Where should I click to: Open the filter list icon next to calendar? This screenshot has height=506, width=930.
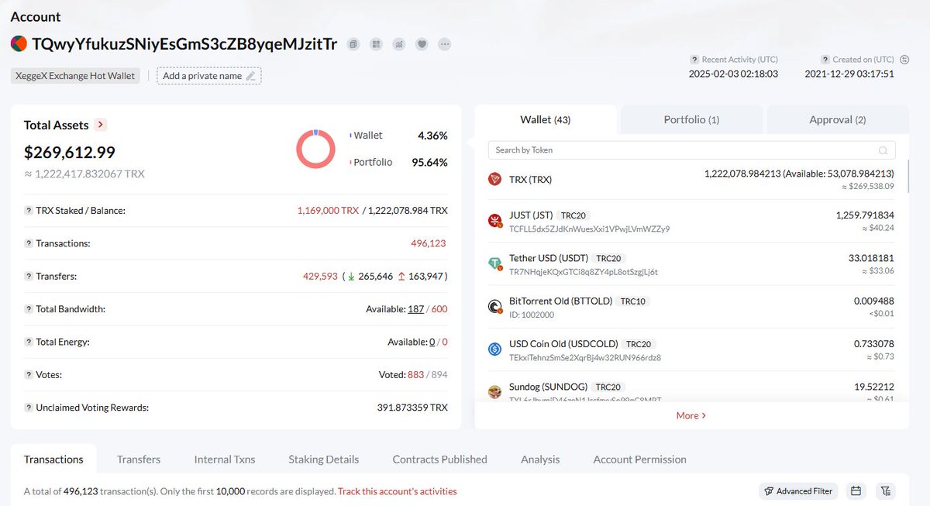886,491
